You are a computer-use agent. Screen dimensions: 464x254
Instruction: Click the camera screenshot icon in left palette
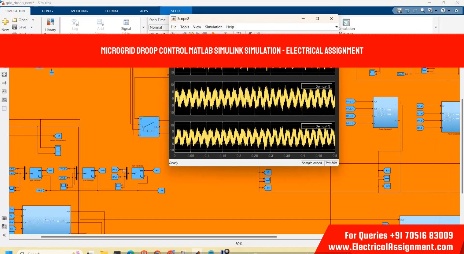tap(4, 218)
